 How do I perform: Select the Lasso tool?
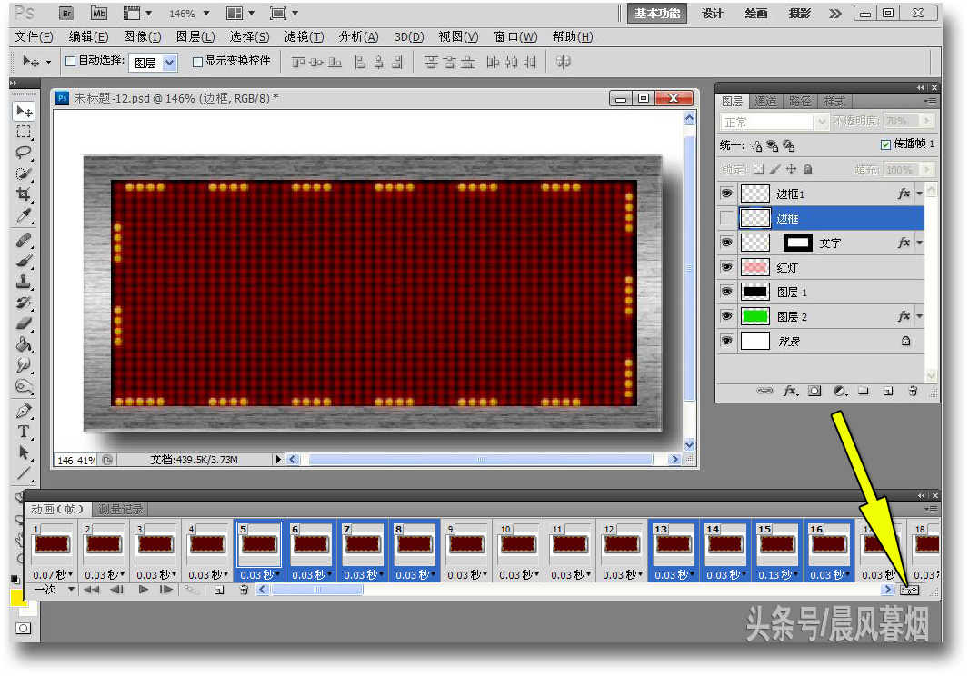(24, 153)
